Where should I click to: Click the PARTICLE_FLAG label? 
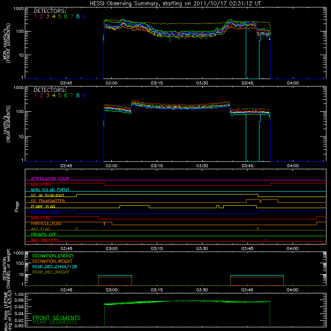click(46, 223)
